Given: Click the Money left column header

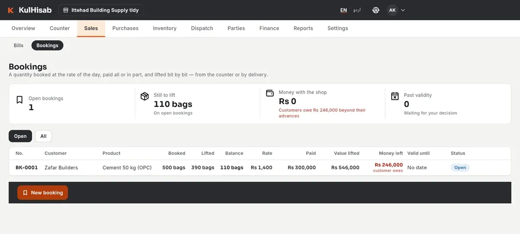Looking at the screenshot, I should tap(391, 153).
